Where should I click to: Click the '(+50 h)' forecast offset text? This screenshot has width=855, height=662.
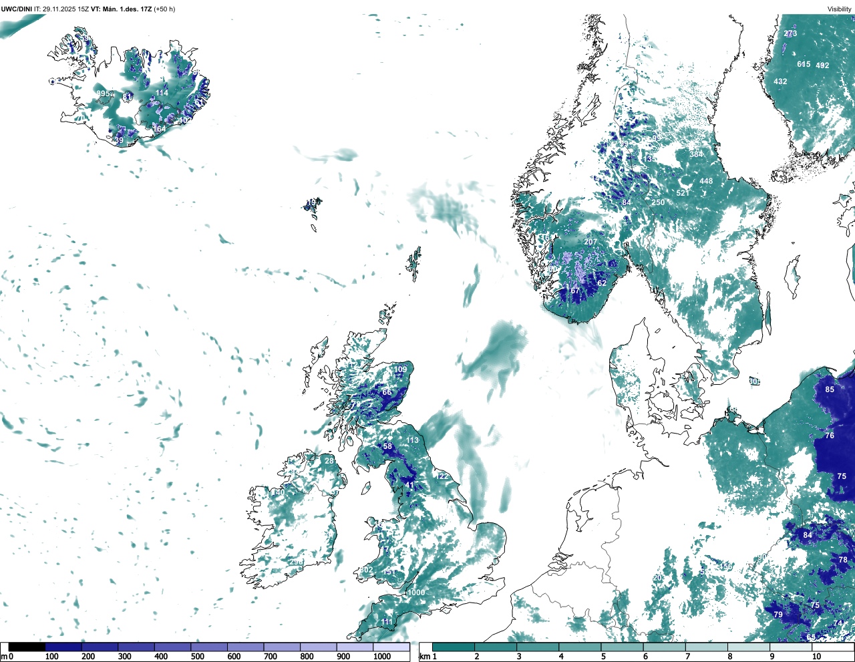coord(164,9)
